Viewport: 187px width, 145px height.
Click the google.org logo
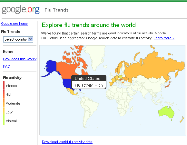click(x=21, y=10)
